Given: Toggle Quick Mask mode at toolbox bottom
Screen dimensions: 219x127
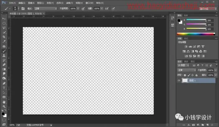Looking at the screenshot, I should coord(4,120).
